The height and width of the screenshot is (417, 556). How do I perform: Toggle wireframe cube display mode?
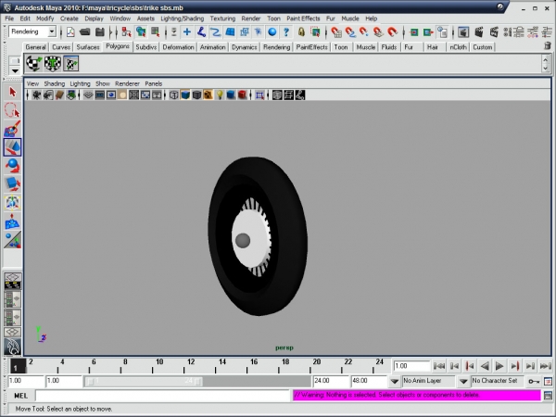(x=174, y=95)
